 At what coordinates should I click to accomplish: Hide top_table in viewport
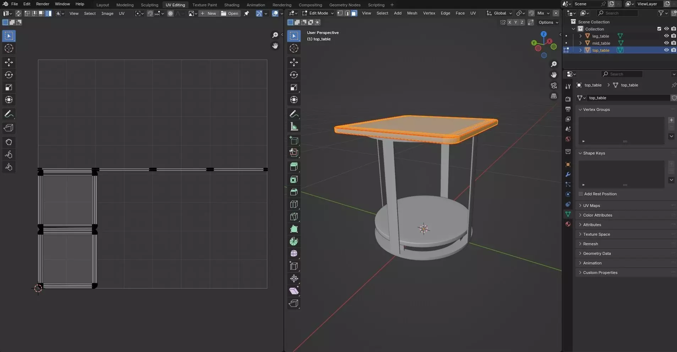click(x=666, y=50)
